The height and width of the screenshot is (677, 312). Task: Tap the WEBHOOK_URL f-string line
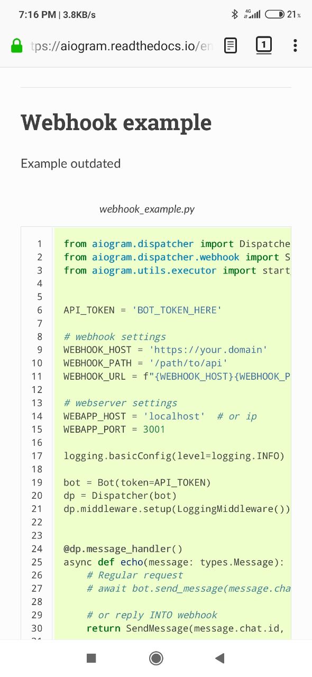point(177,376)
